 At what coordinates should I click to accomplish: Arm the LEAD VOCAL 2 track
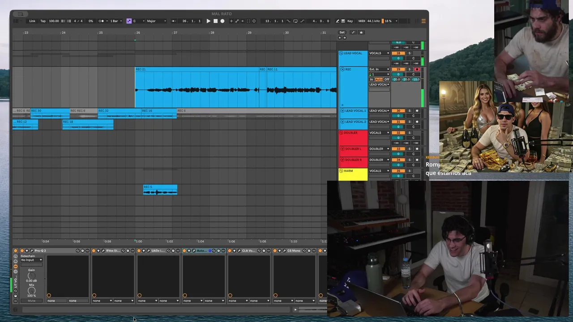tap(417, 122)
